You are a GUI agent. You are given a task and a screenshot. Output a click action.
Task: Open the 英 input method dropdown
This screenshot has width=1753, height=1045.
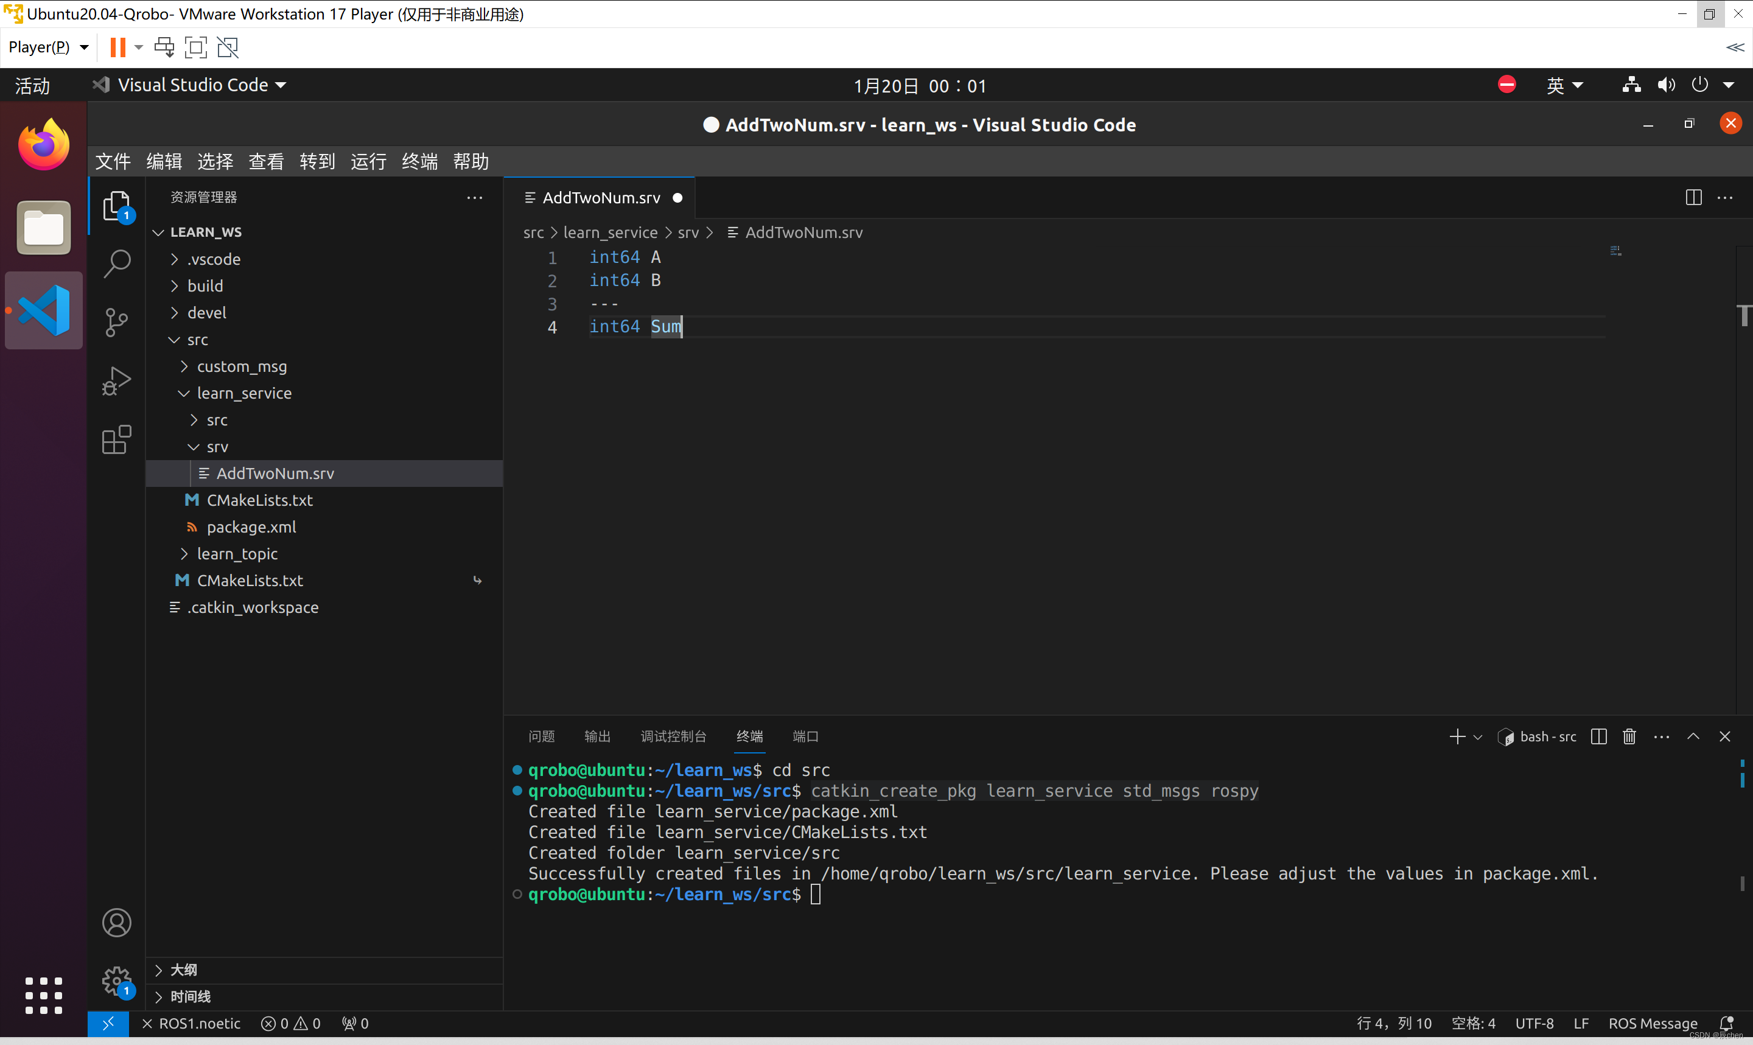click(x=1564, y=85)
